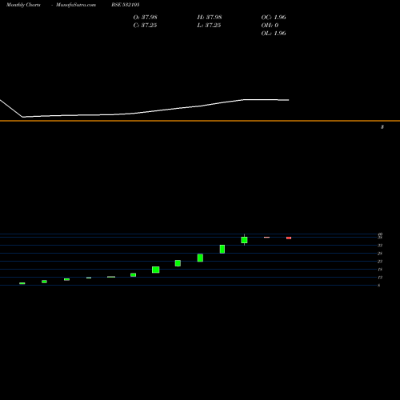Click the 'OH: 0' value

(270, 26)
